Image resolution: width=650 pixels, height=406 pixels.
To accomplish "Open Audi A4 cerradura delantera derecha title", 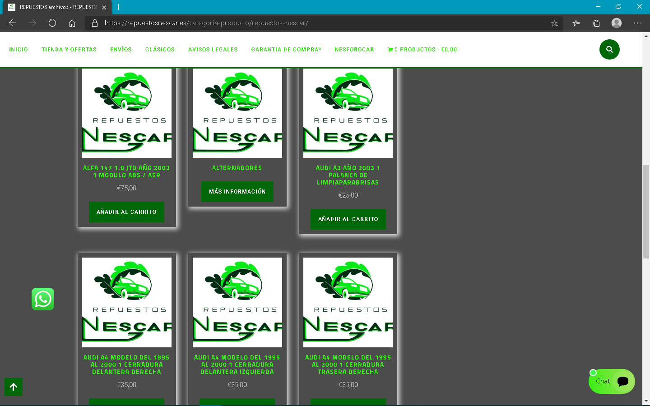I will pyautogui.click(x=126, y=364).
